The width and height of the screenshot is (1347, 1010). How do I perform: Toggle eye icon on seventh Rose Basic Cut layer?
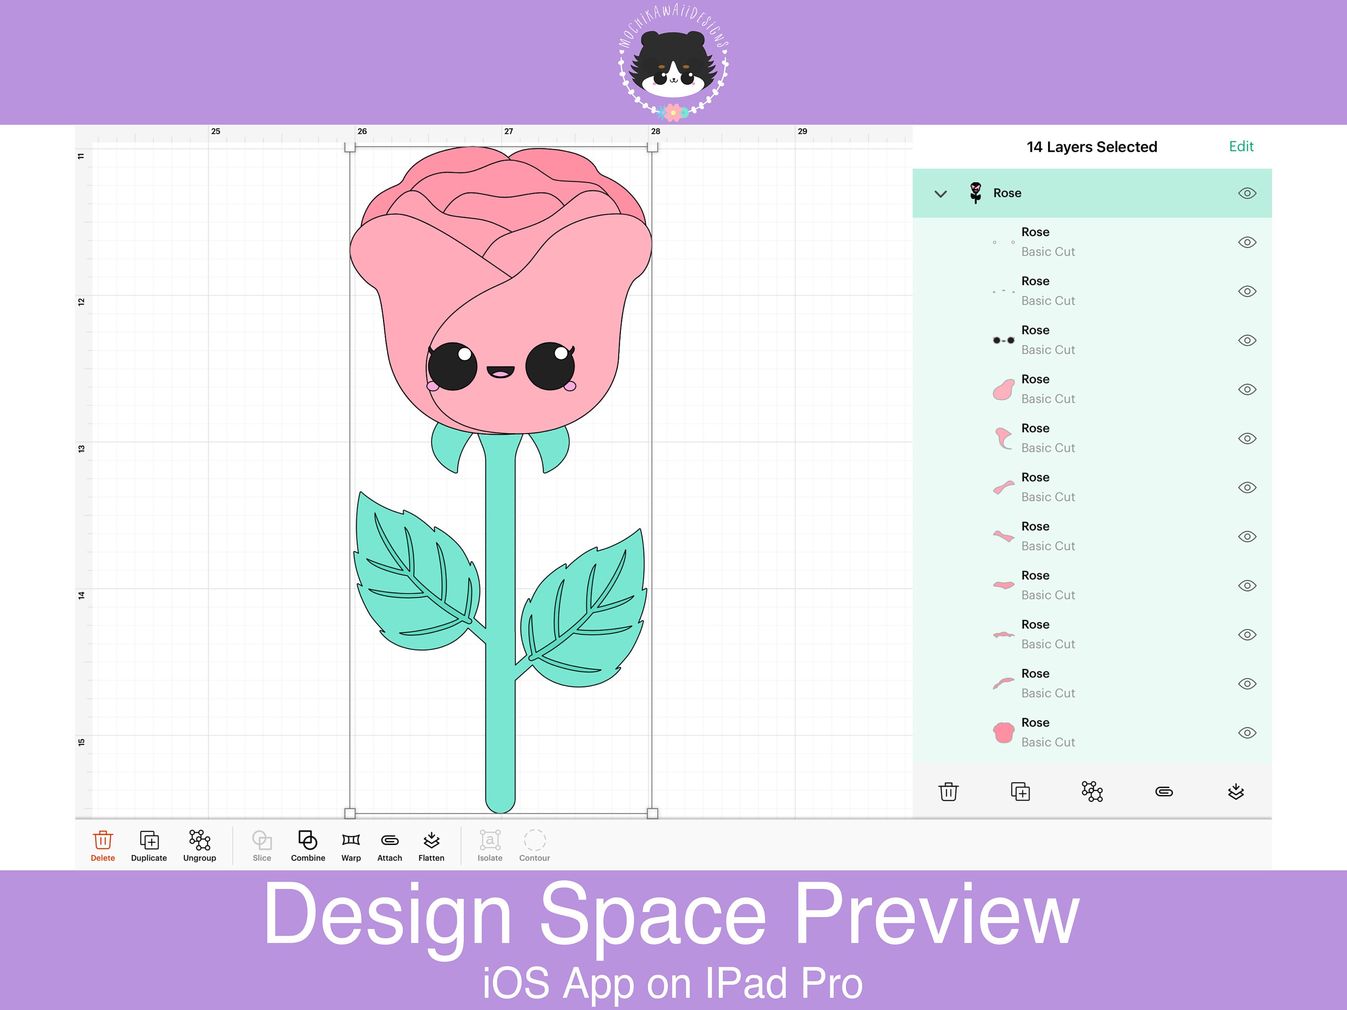coord(1247,536)
